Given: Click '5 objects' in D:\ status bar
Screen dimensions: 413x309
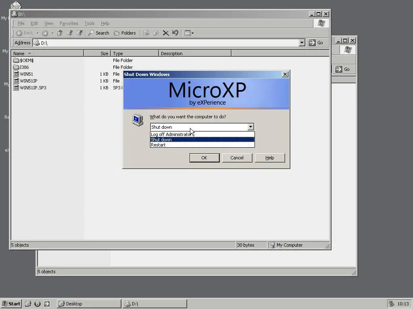Looking at the screenshot, I should point(20,245).
